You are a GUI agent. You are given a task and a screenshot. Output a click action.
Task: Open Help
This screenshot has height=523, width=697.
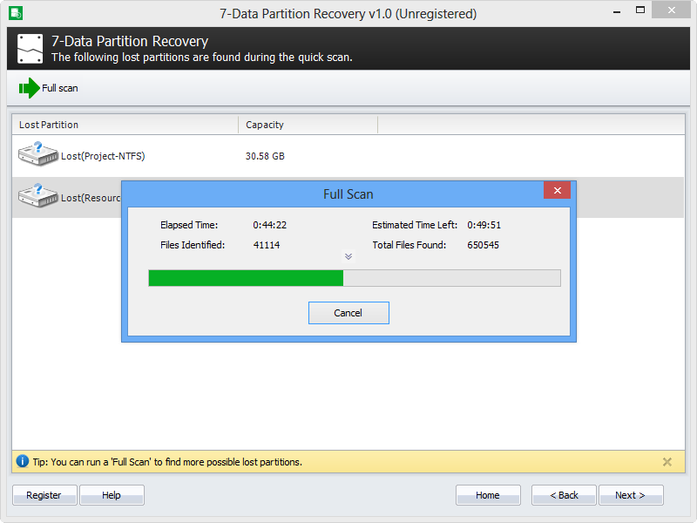(112, 495)
